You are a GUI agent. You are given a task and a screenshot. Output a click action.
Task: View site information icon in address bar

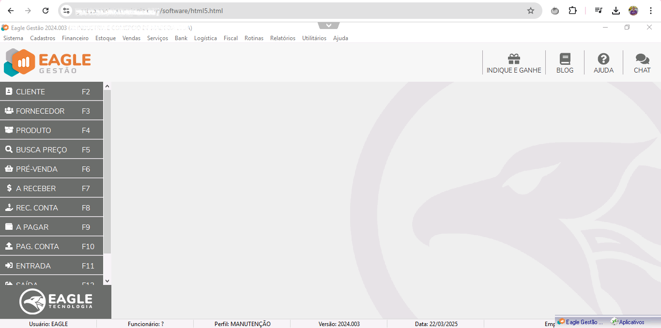[x=67, y=11]
